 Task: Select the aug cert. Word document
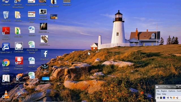coord(32,62)
